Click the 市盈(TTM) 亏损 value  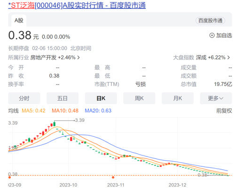click(x=141, y=84)
